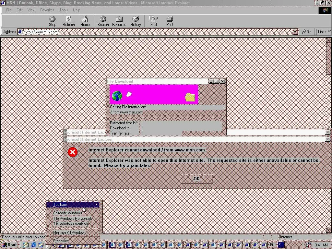Refresh the page with the Refresh icon
Image resolution: width=332 pixels, height=249 pixels.
69,21
